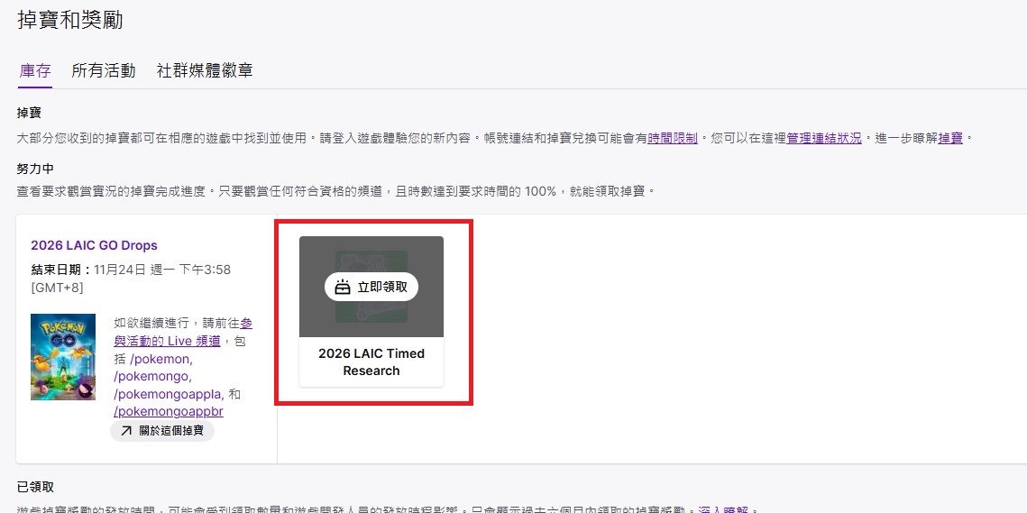The width and height of the screenshot is (1027, 513).
Task: Click the 2026 LAIC Timed Research card title
Action: 371,362
